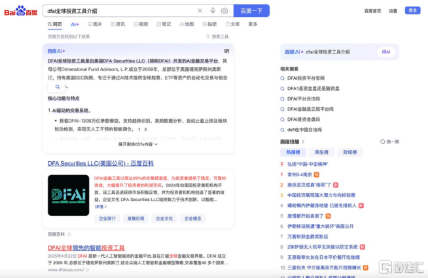
Task: Open hot item 王思聪带女友在日本平价餐厅吃咖喱
Action: pyautogui.click(x=323, y=257)
